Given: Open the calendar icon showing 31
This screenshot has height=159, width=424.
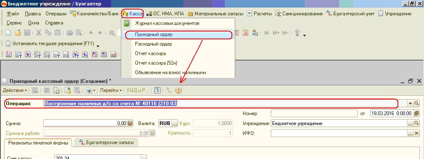Looking at the screenshot, I should (245, 33).
